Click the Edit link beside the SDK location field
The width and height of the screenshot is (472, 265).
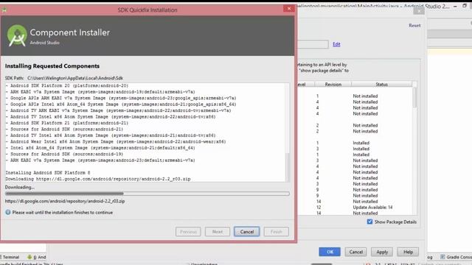click(x=336, y=44)
